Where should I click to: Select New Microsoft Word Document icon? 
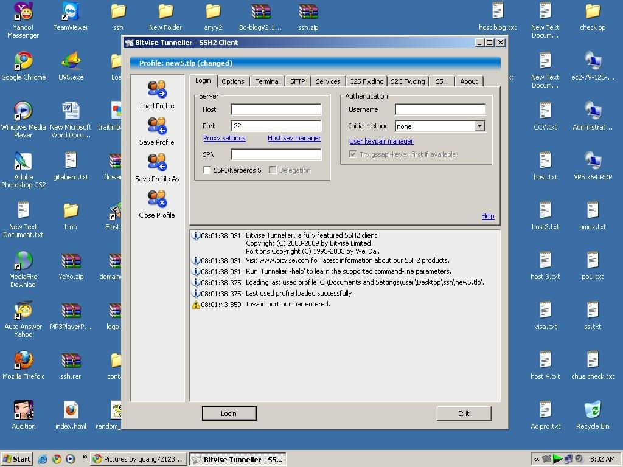point(71,120)
